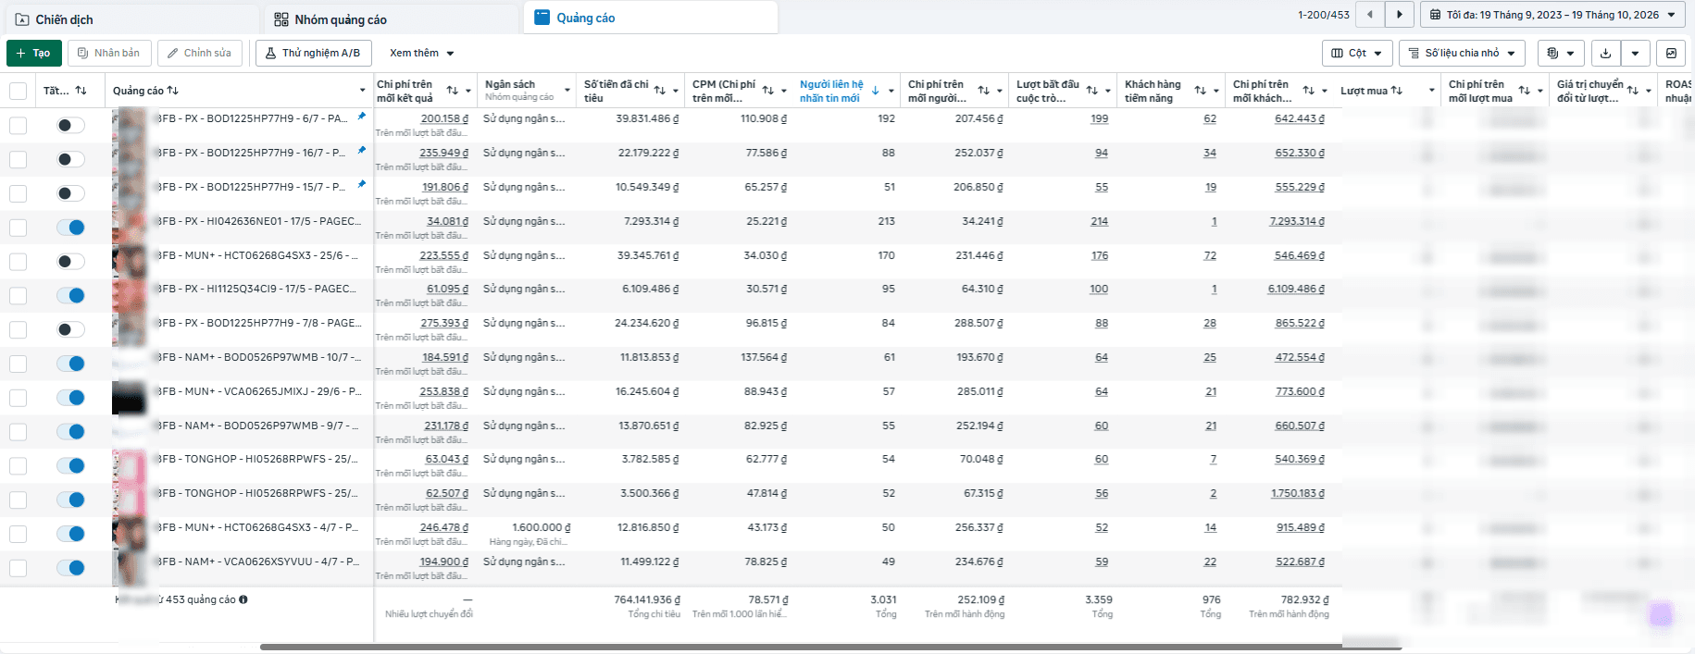Sort by the Tất... status column arrows
This screenshot has height=654, width=1695.
(x=81, y=91)
